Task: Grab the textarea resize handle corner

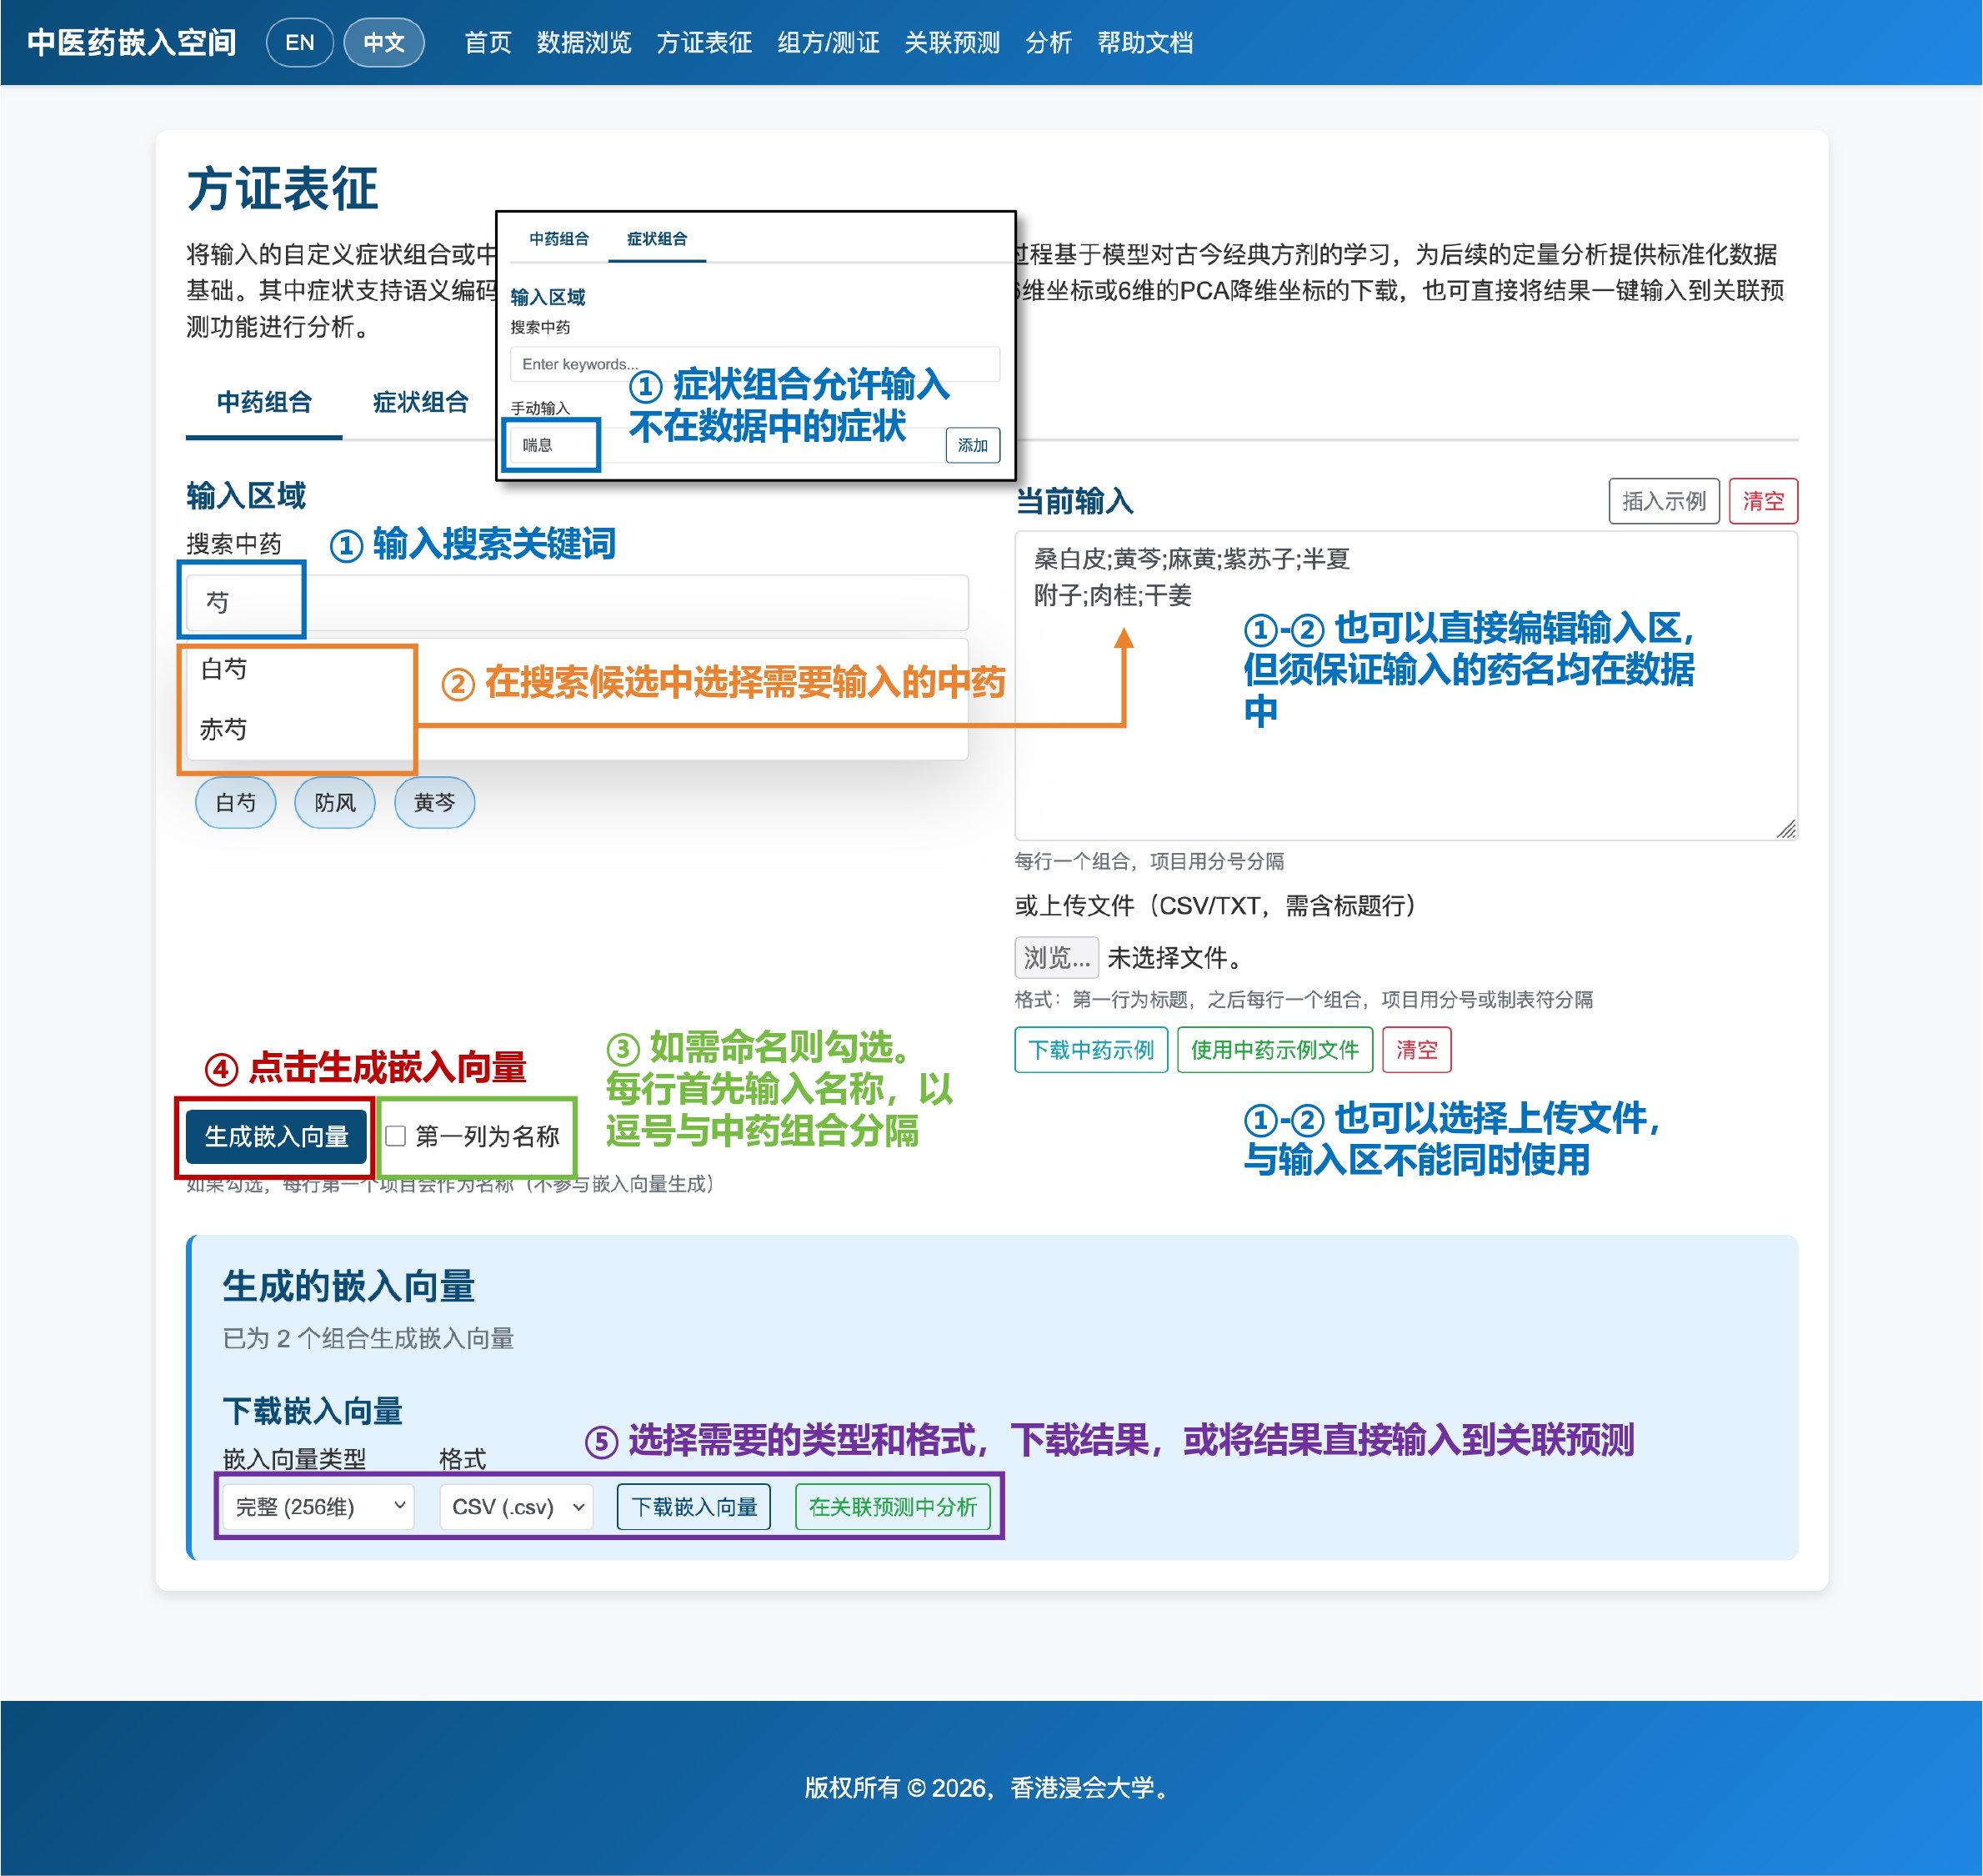Action: (1786, 829)
